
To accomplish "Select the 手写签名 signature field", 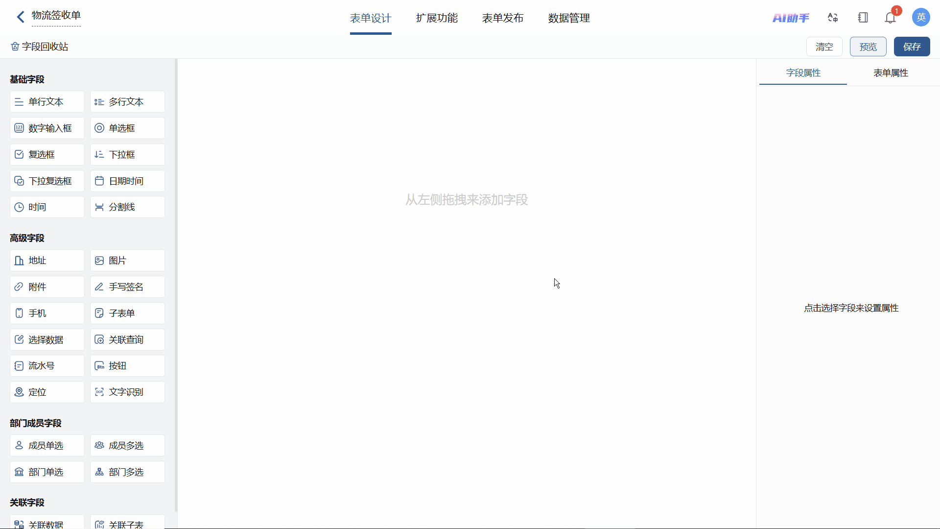I will coord(127,287).
